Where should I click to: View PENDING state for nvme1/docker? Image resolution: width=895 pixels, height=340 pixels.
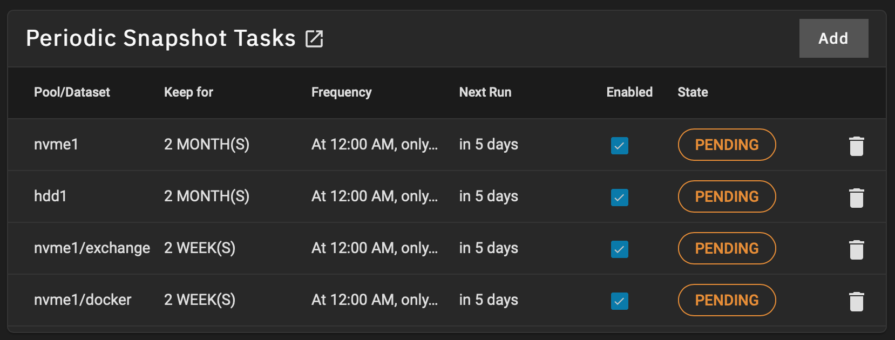[727, 300]
